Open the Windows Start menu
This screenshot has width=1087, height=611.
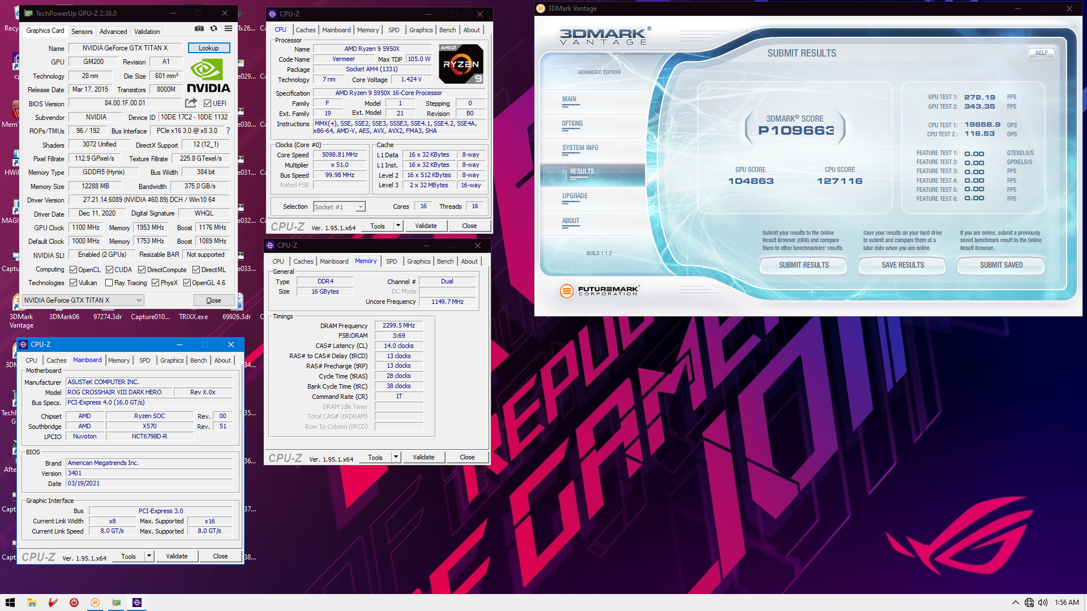10,603
